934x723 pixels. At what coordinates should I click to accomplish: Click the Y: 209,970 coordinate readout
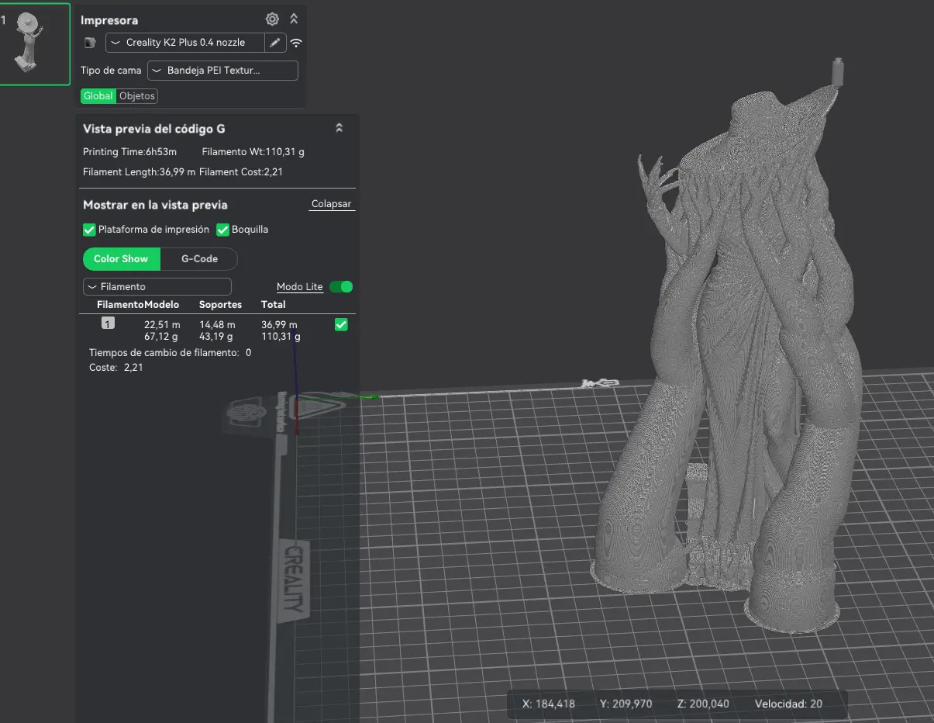pos(626,704)
